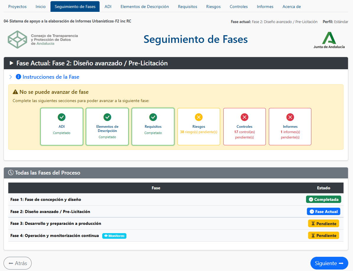Image resolution: width=353 pixels, height=271 pixels.
Task: Click the warning triangle icon in alert
Action: pyautogui.click(x=15, y=92)
